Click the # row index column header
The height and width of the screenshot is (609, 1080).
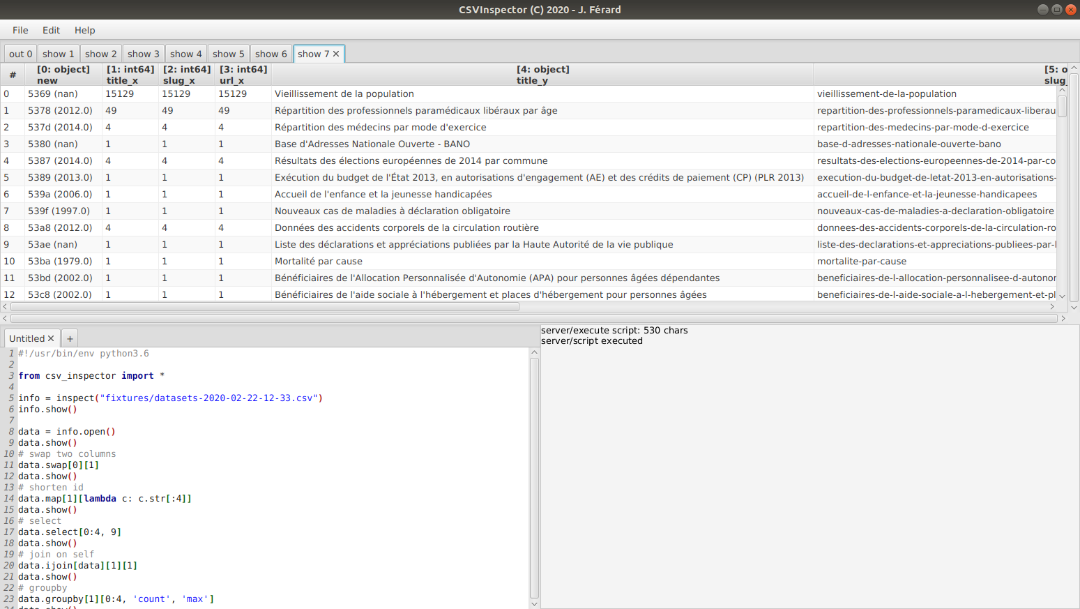coord(13,75)
